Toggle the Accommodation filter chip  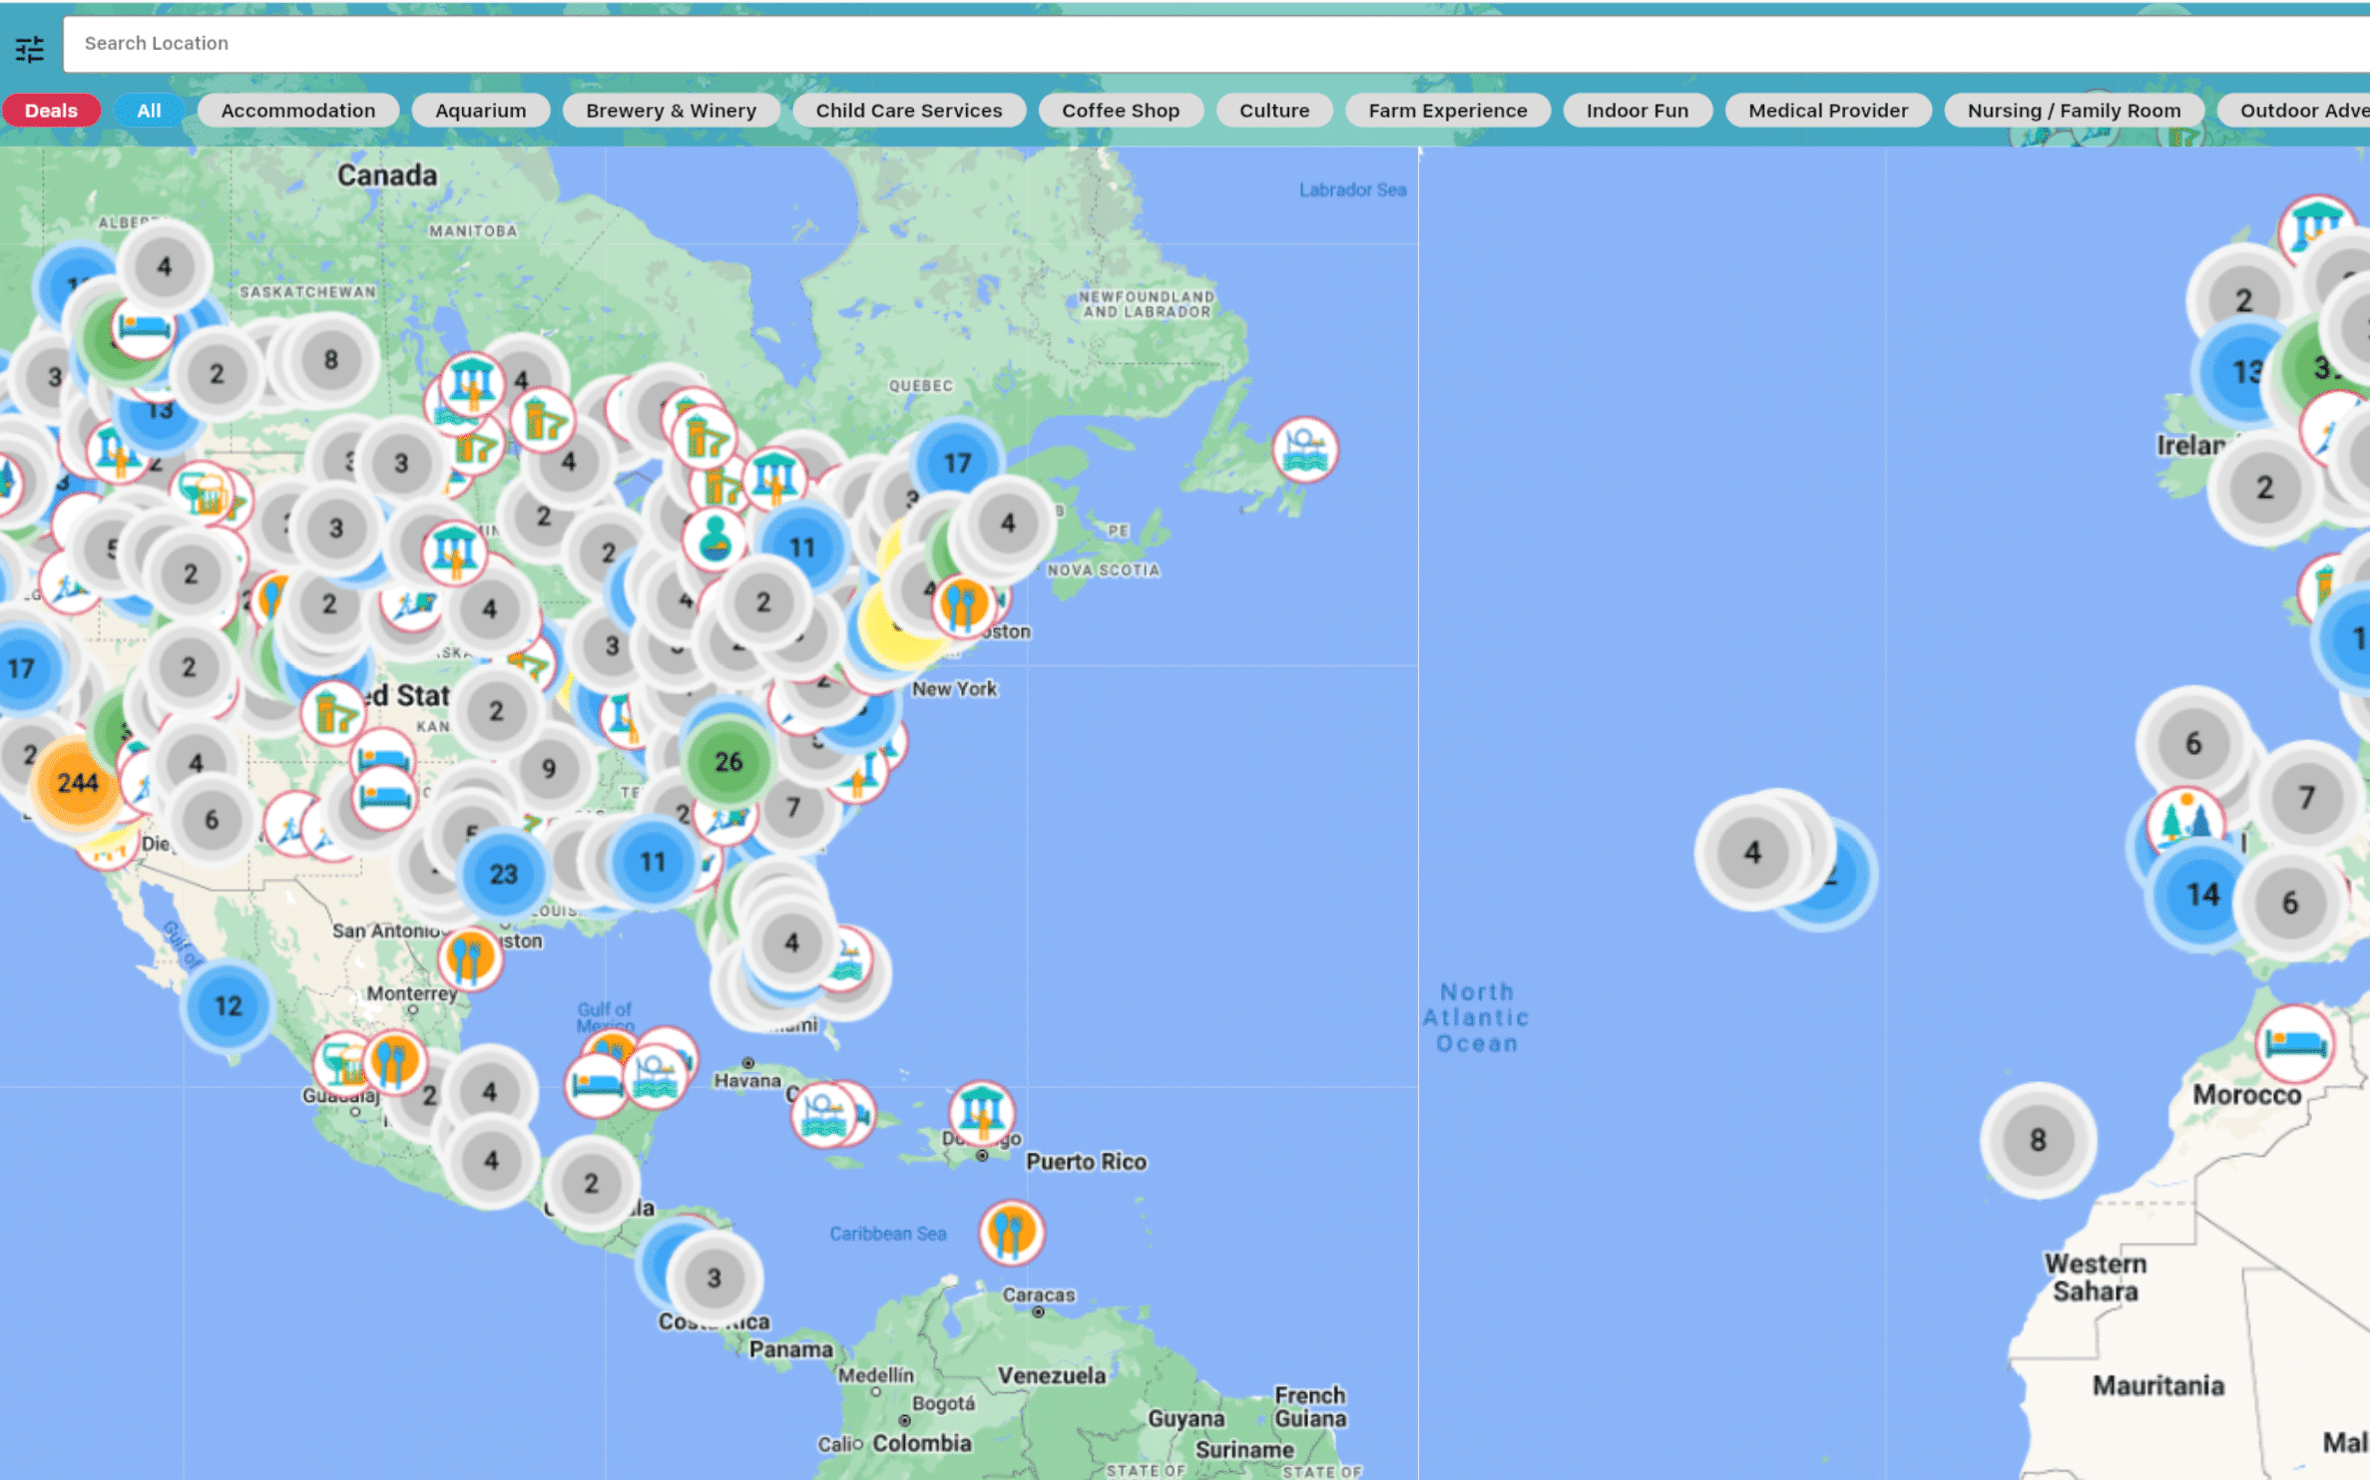(x=297, y=111)
